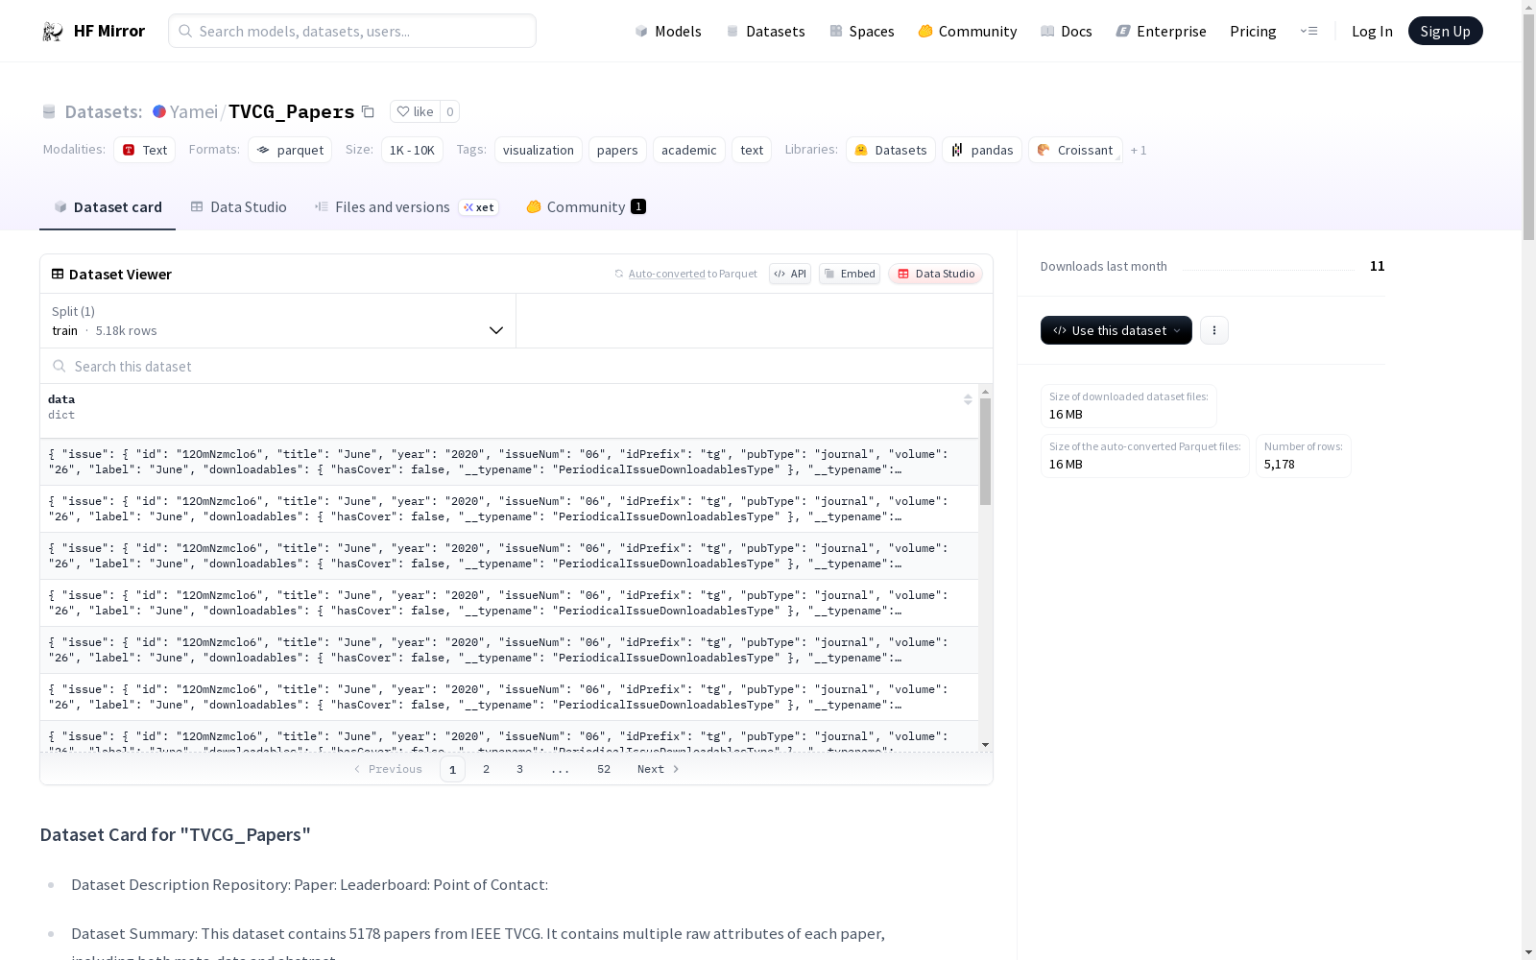
Task: Go to the Pricing page
Action: 1253,31
